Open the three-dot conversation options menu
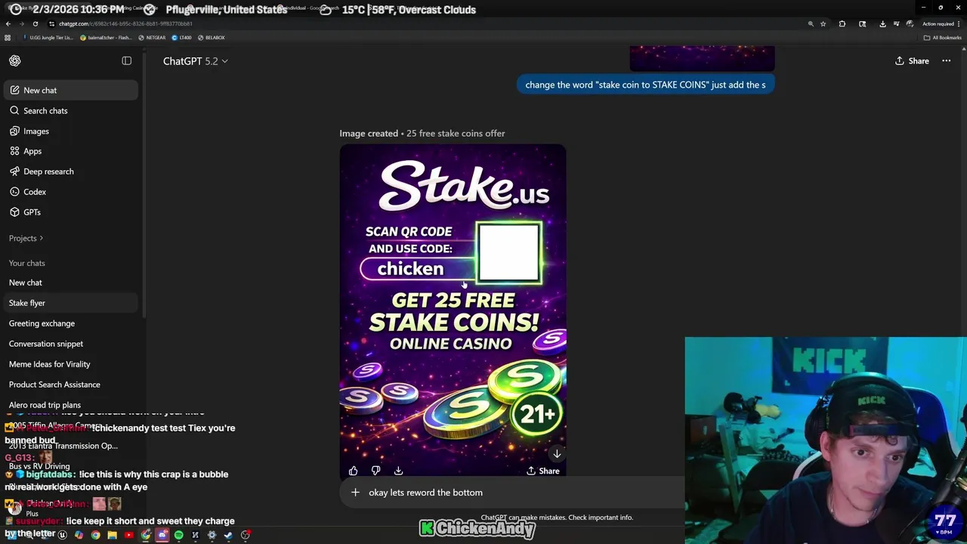 click(x=946, y=60)
